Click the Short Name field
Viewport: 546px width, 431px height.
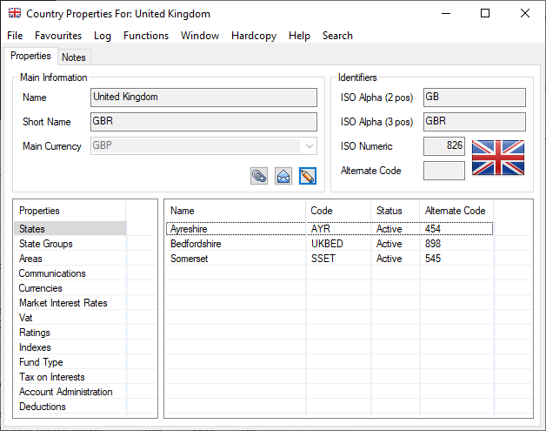click(203, 122)
